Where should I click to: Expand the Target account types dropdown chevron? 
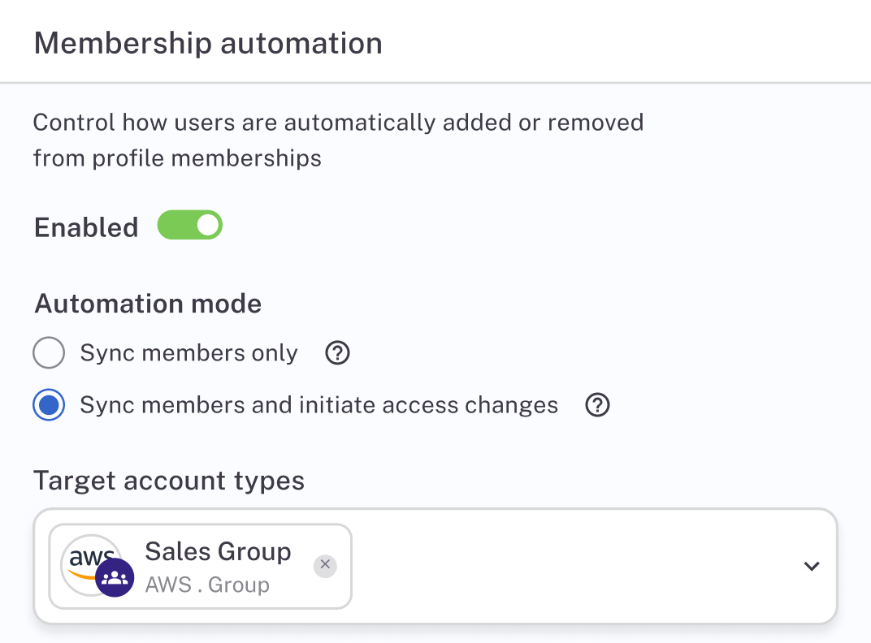(811, 566)
